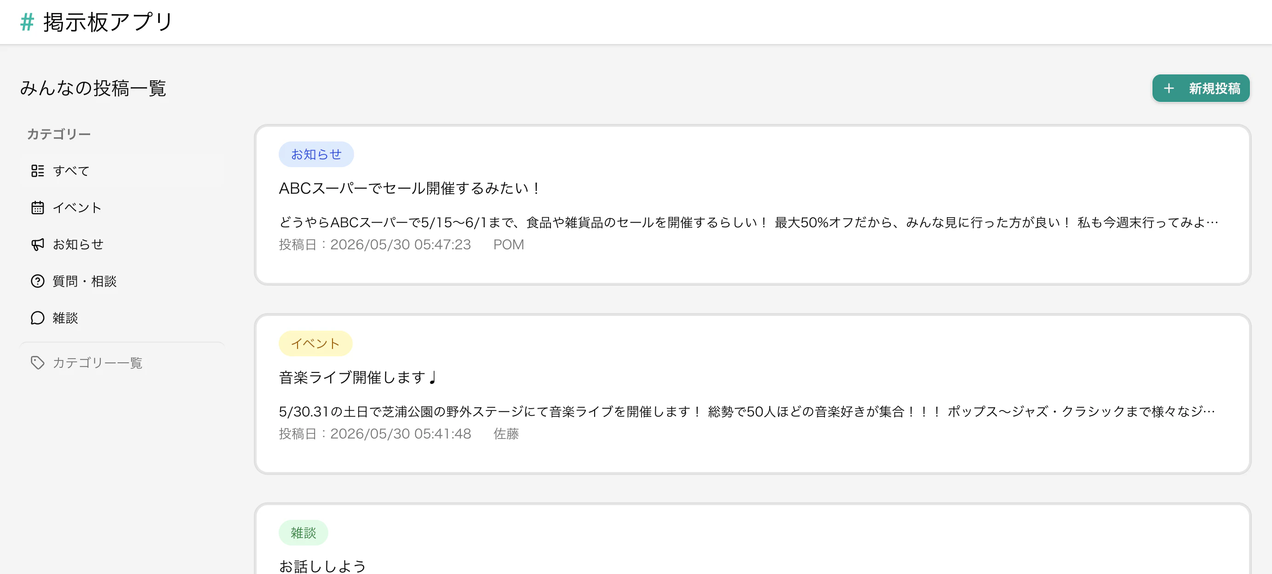Click the 質問・相談 question mark icon
This screenshot has height=574, width=1272.
coord(38,281)
